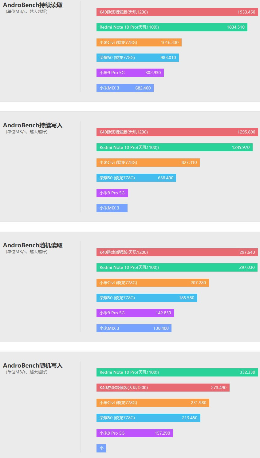
Task: Select the K40游戏增强版 bar showing 297.640
Action: pyautogui.click(x=177, y=252)
